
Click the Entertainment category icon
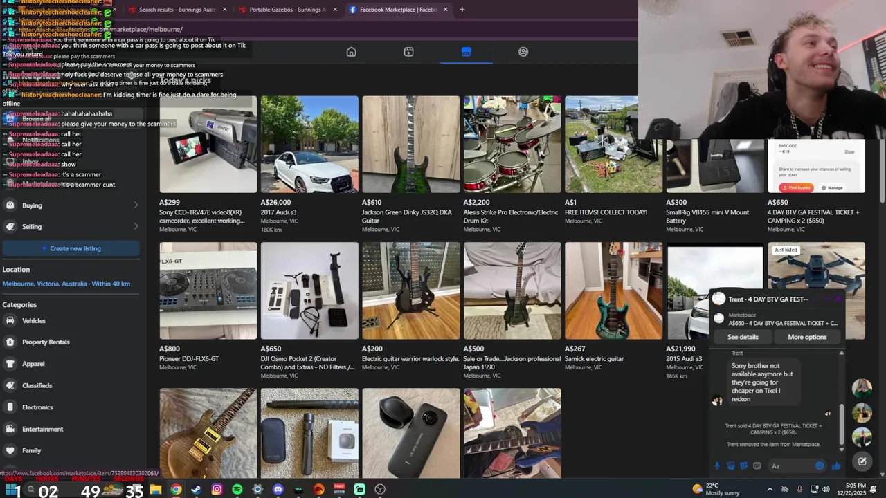tap(10, 429)
